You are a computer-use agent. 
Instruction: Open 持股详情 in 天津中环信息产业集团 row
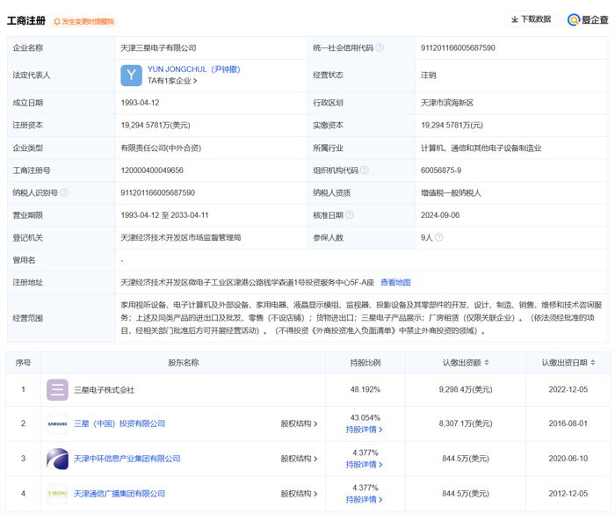(x=364, y=465)
